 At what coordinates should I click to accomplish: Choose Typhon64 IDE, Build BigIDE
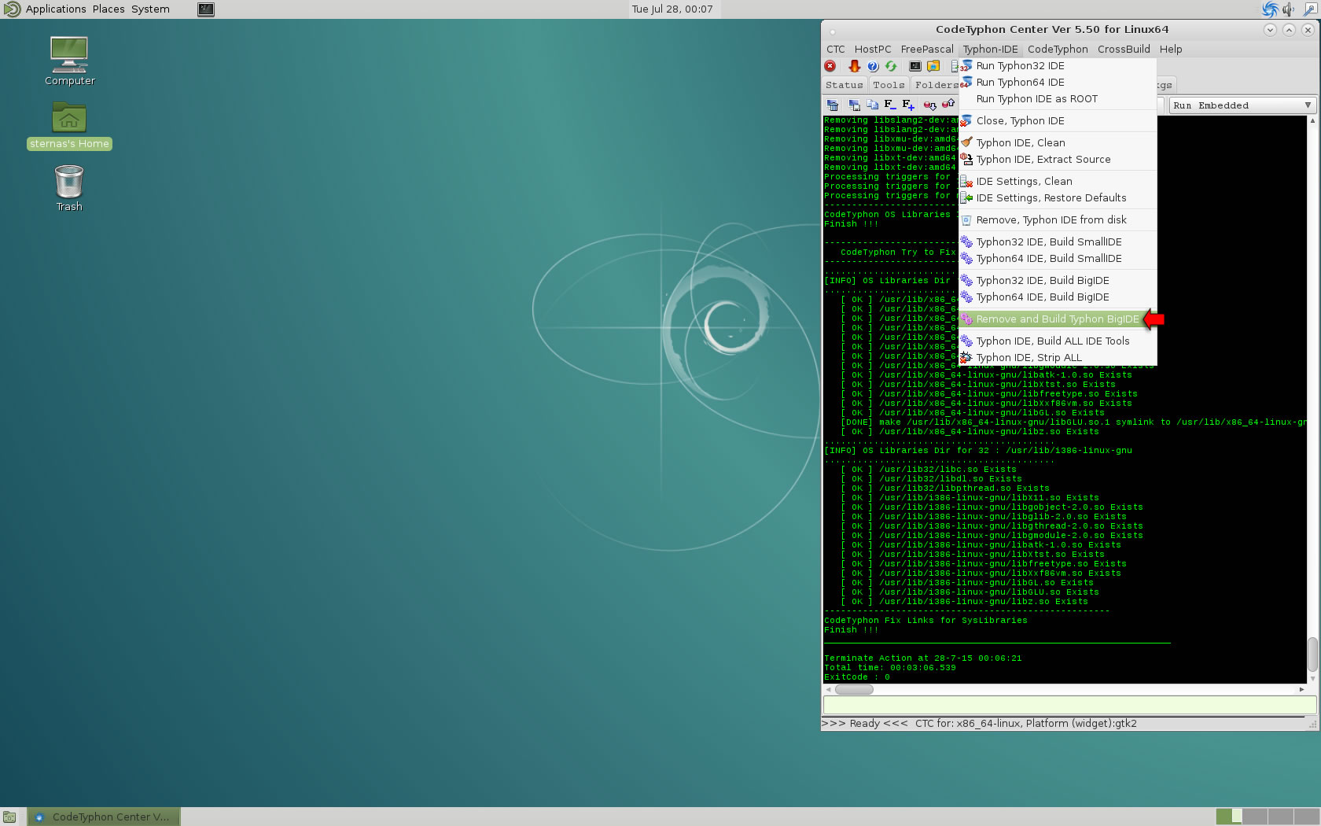[x=1058, y=297]
